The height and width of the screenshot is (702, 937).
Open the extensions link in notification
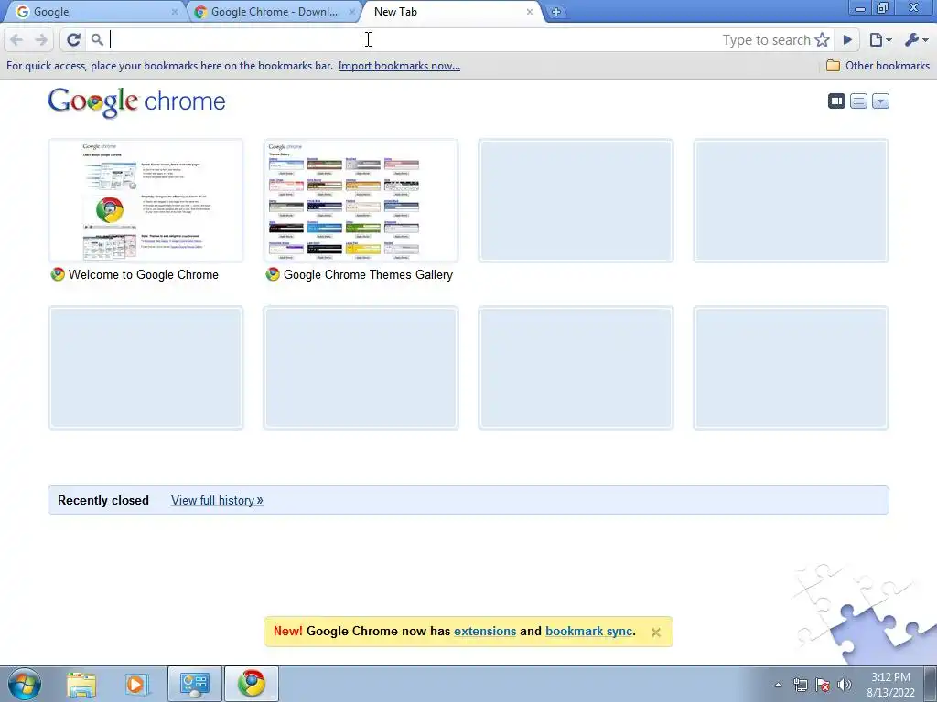tap(485, 631)
